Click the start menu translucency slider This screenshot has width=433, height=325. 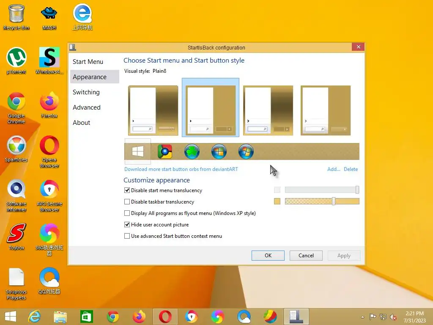(x=322, y=190)
